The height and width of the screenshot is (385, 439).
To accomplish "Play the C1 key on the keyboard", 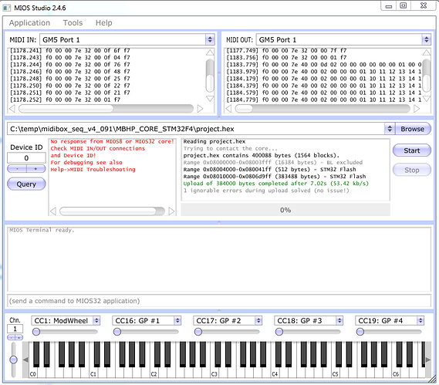I will (x=93, y=373).
